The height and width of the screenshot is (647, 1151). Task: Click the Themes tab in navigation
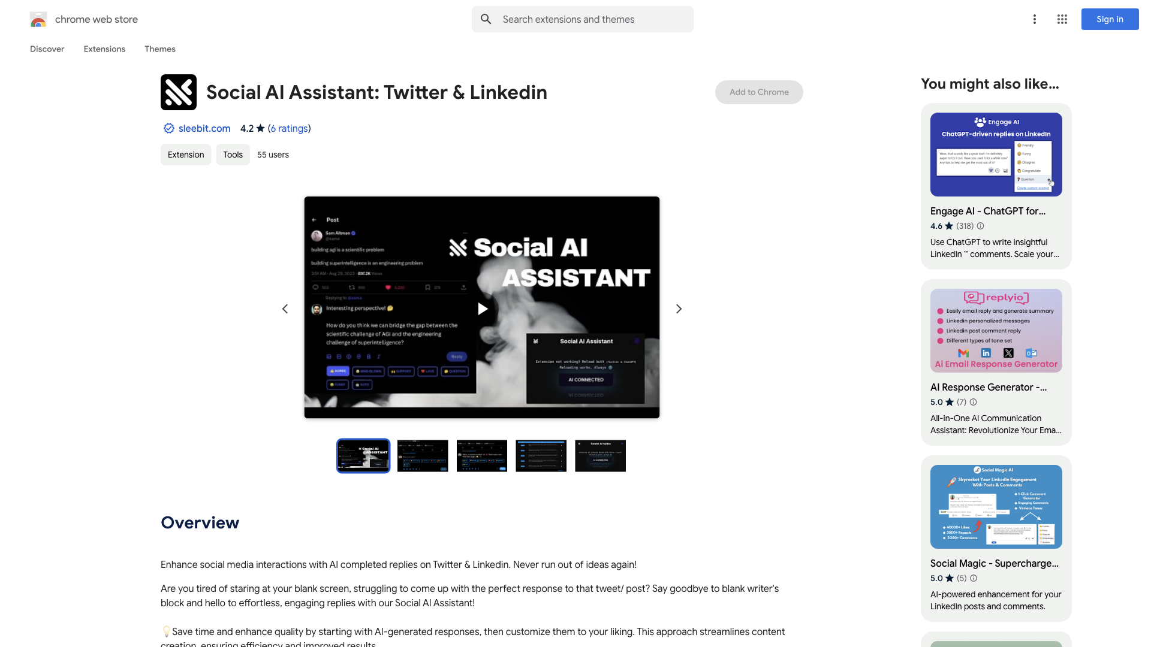tap(159, 49)
